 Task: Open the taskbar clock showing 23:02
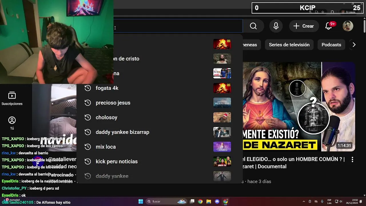click(352, 201)
